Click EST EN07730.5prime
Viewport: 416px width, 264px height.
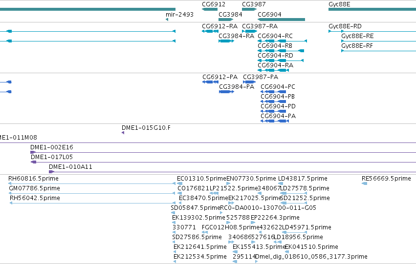[251, 179]
